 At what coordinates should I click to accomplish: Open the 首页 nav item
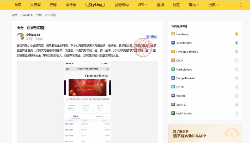pyautogui.click(x=18, y=5)
